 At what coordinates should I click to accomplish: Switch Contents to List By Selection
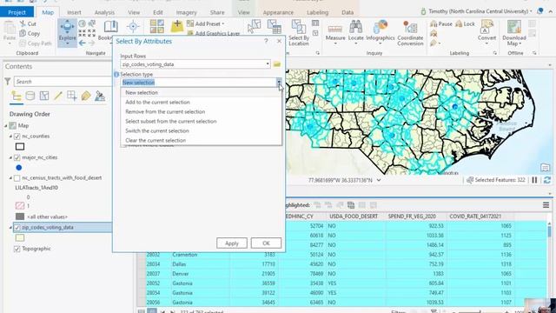click(x=44, y=97)
